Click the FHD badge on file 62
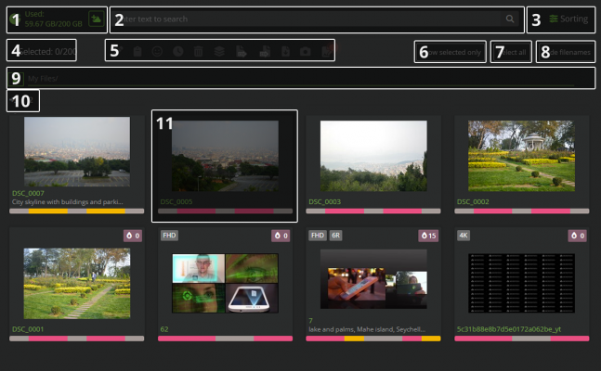Viewport: 601px width, 371px height. pyautogui.click(x=169, y=236)
